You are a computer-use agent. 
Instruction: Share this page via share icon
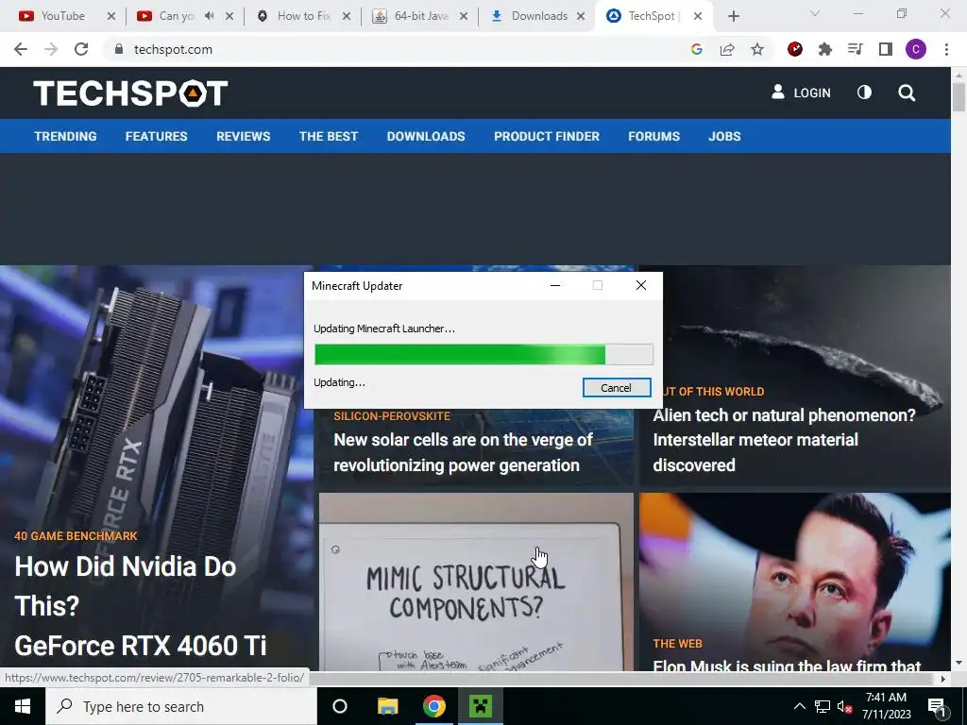727,49
